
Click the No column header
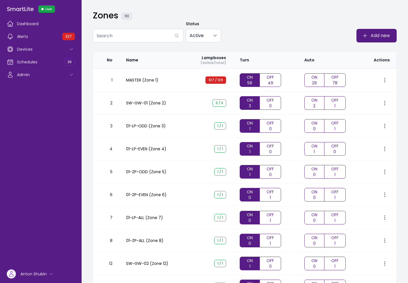pos(110,60)
